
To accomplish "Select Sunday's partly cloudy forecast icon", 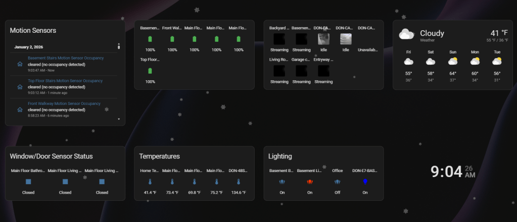I will (453, 62).
